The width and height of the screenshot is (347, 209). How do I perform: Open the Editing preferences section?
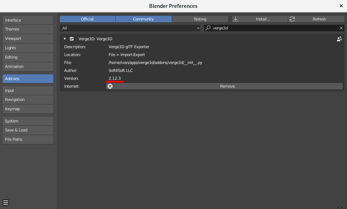(x=28, y=57)
